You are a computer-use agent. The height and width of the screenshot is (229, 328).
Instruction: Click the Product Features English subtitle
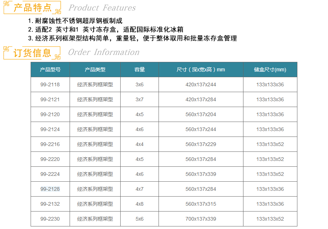(102, 8)
